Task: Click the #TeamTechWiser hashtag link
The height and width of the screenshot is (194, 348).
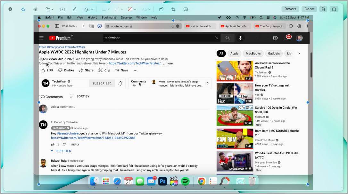Action: point(75,47)
